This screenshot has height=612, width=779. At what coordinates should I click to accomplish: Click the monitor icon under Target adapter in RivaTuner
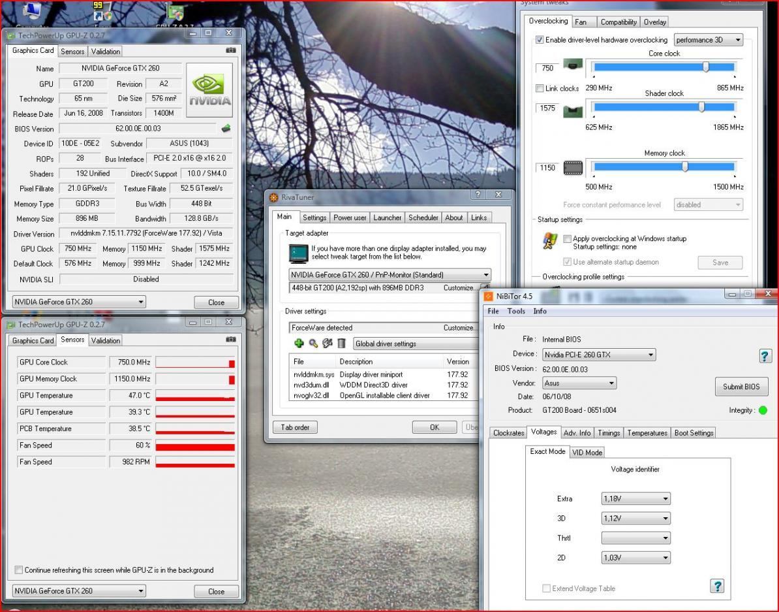pos(299,253)
